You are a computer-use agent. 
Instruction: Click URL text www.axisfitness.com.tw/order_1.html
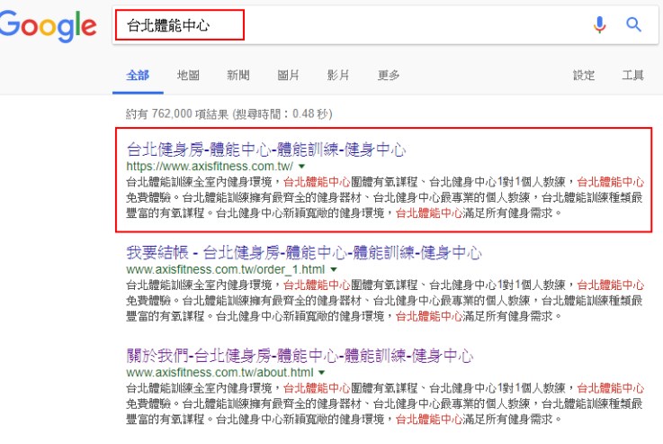226,269
